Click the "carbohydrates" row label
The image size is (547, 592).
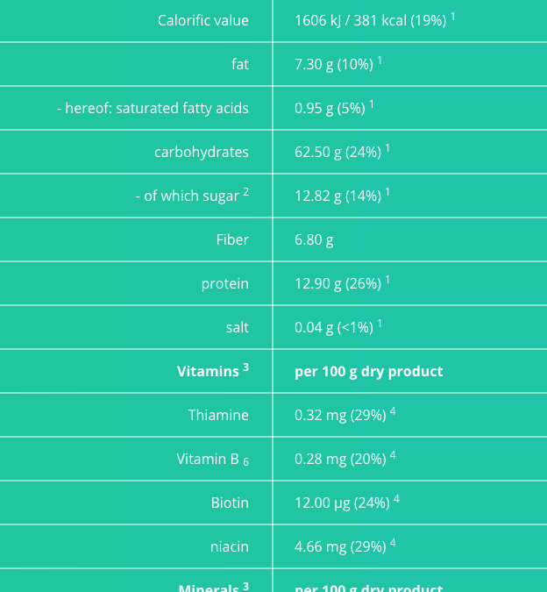[x=202, y=152]
